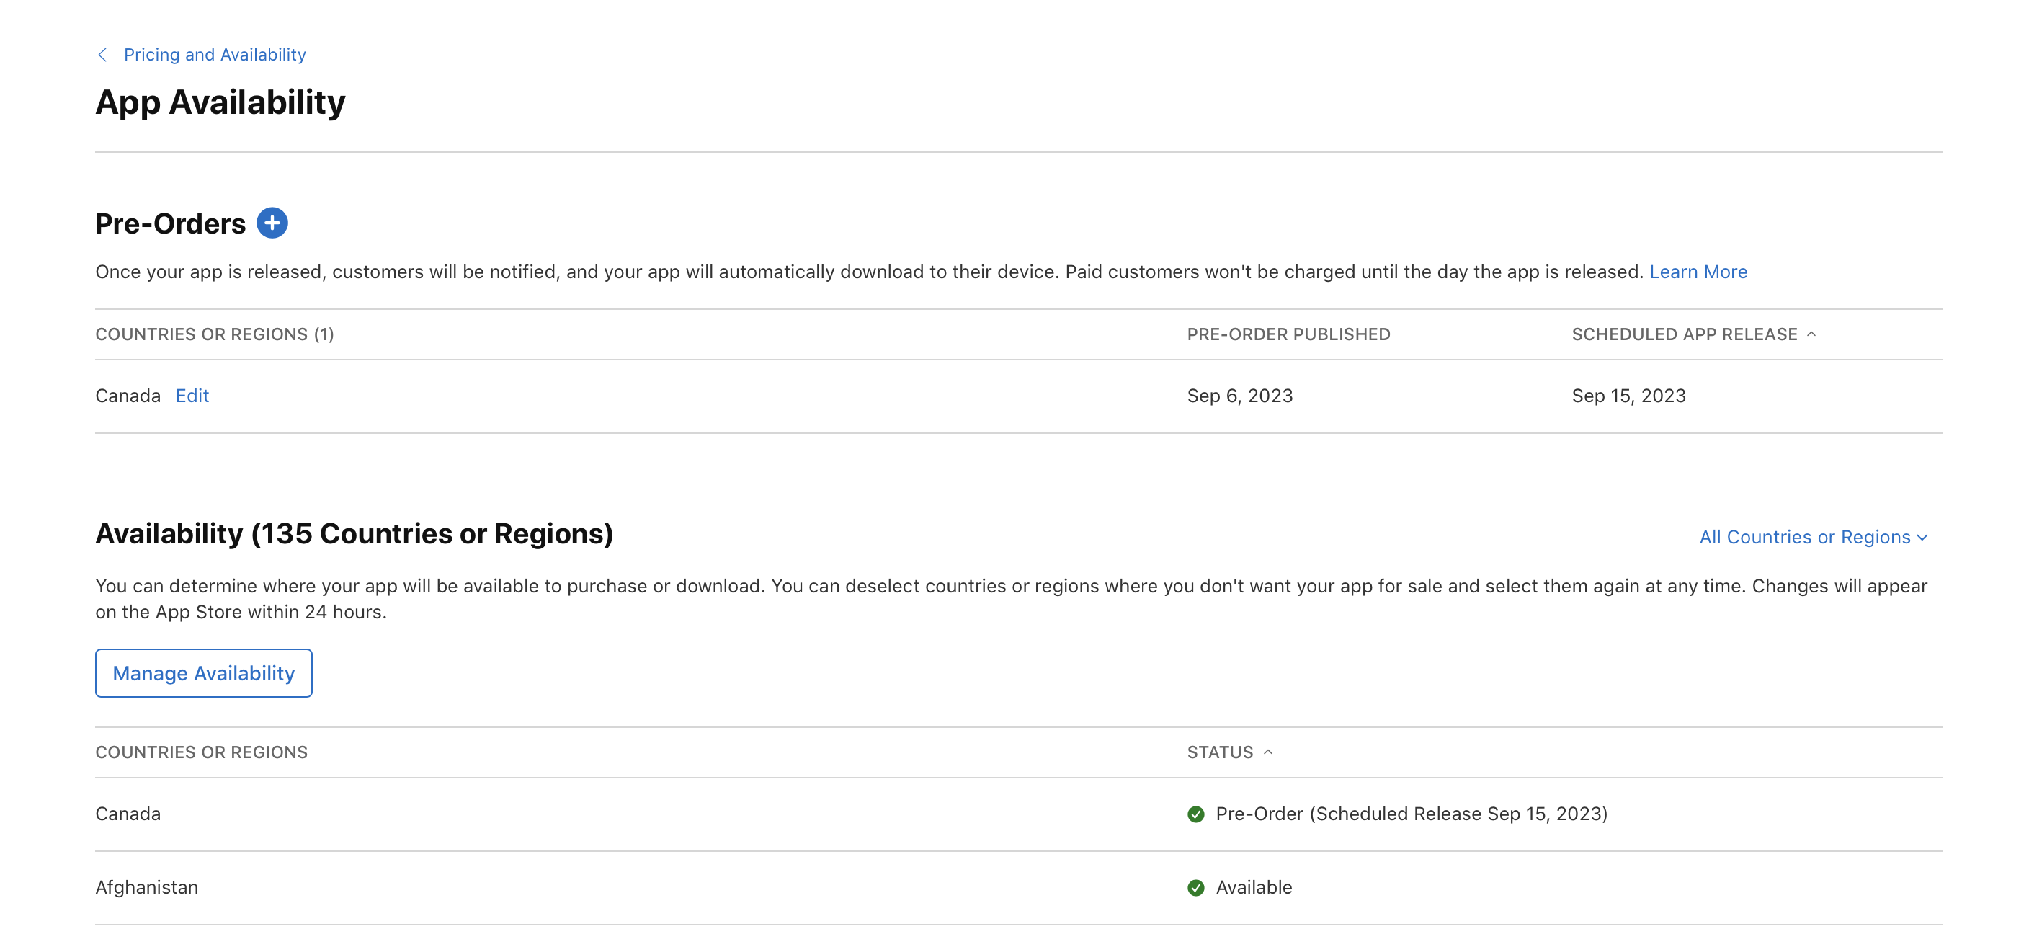This screenshot has width=2029, height=947.
Task: Click the blue plus icon on Pre-Orders
Action: [x=272, y=223]
